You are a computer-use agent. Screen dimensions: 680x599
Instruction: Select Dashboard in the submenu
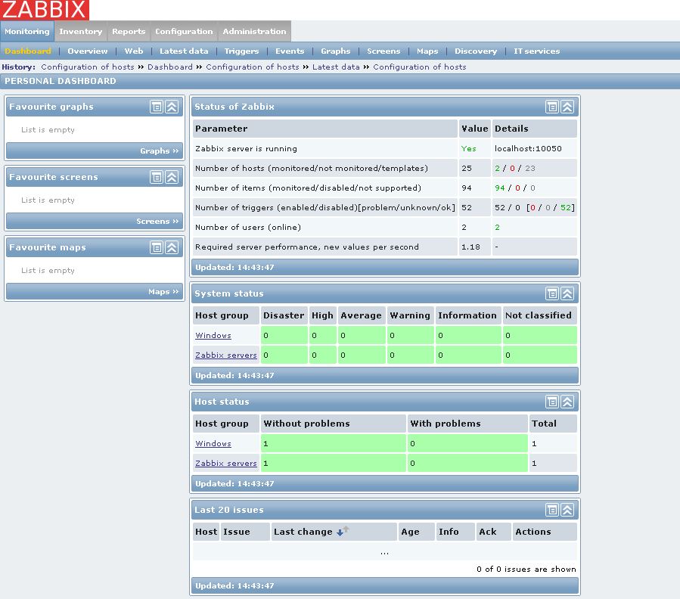[28, 51]
